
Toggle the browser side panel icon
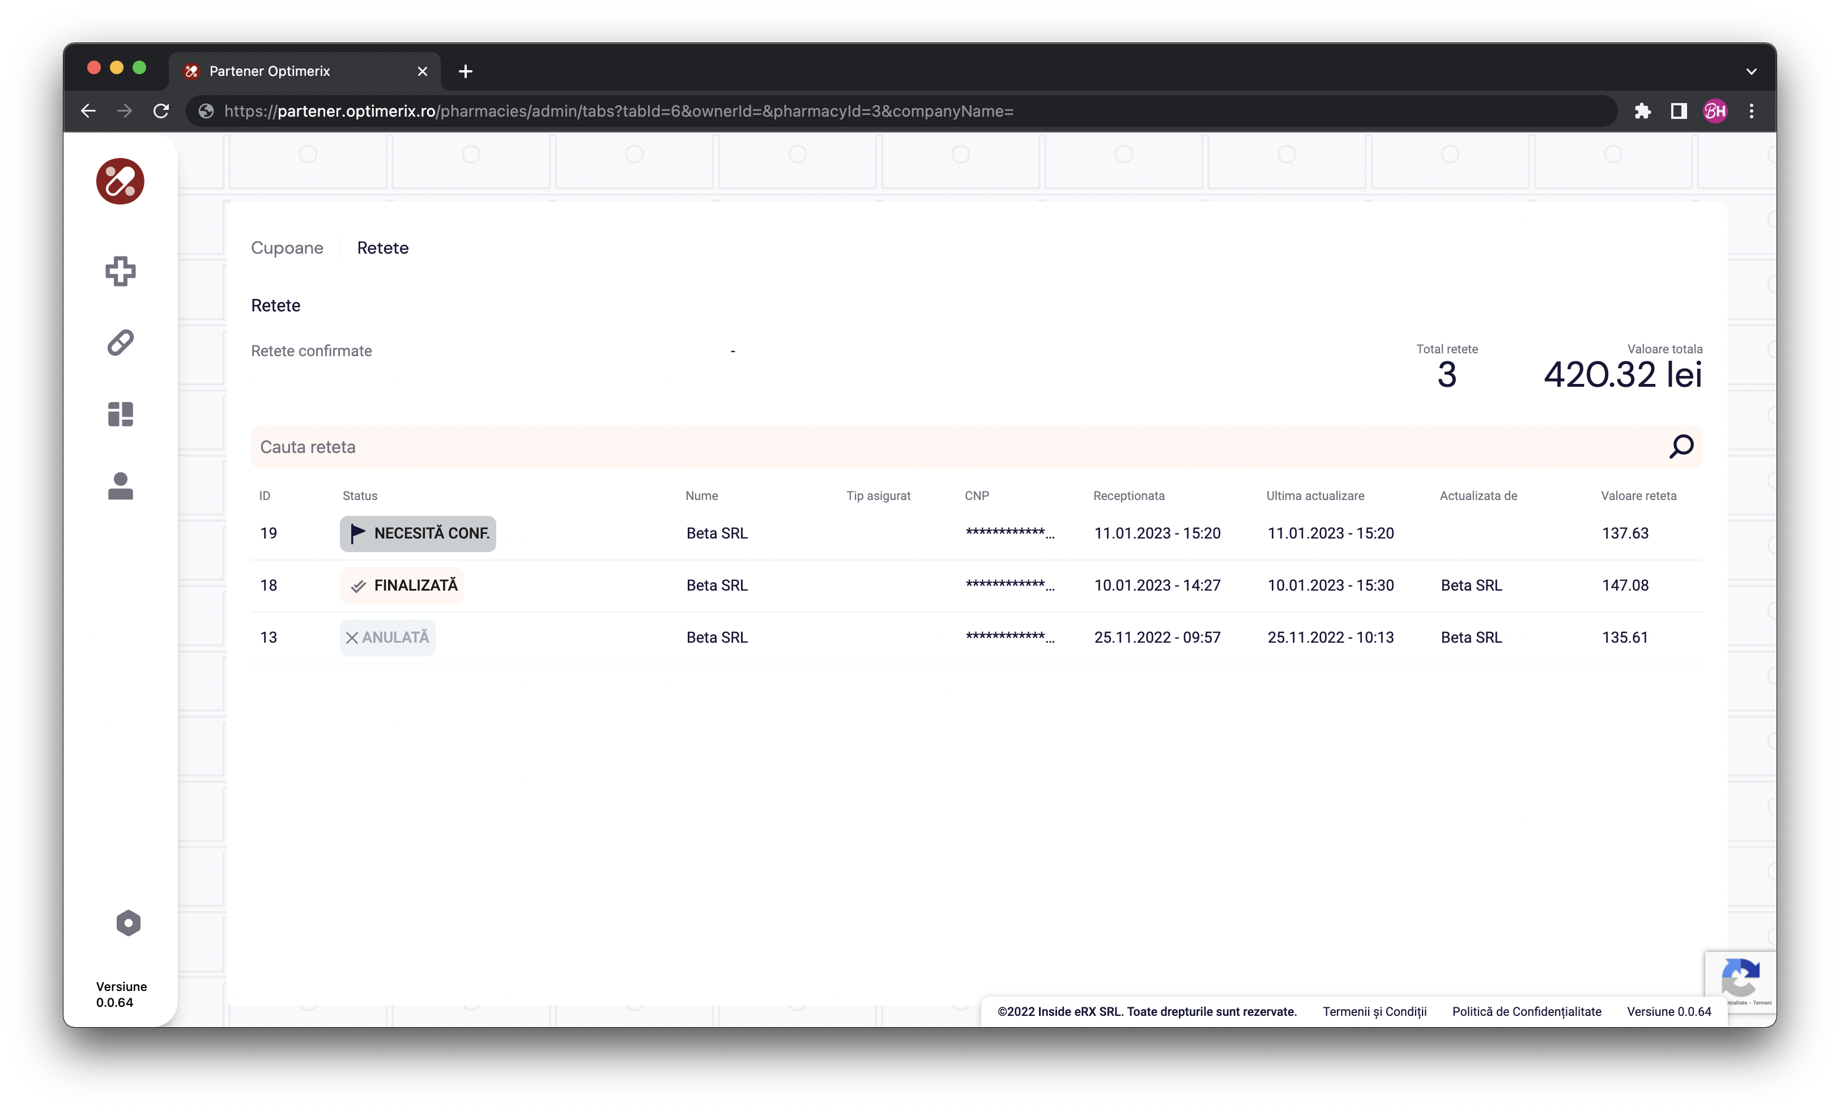(1679, 111)
